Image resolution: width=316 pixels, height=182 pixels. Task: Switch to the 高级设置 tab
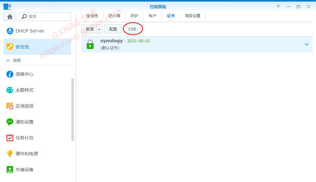click(x=192, y=16)
